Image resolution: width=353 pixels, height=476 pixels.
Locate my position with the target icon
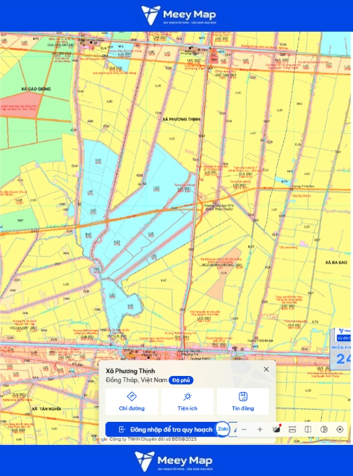(x=340, y=429)
